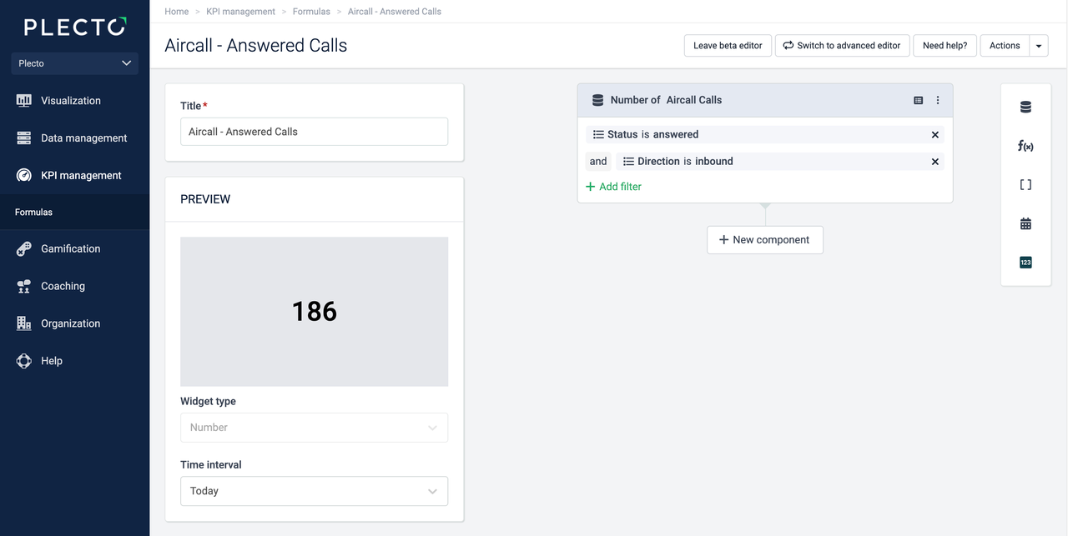Viewport: 1068px width, 536px height.
Task: Add a brackets component from right toolbar
Action: pyautogui.click(x=1025, y=185)
